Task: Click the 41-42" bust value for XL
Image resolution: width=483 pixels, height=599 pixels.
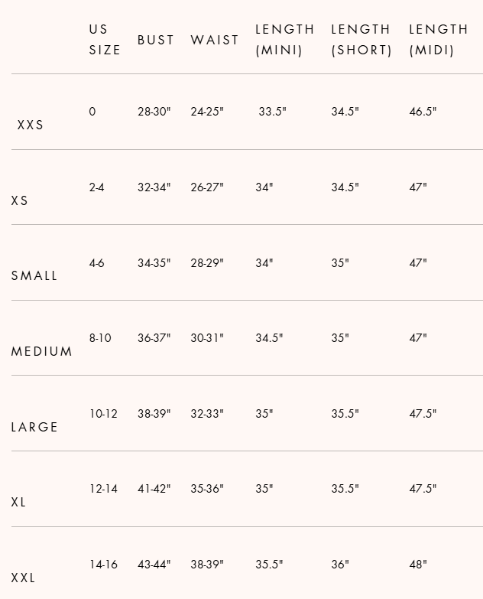Action: tap(154, 489)
